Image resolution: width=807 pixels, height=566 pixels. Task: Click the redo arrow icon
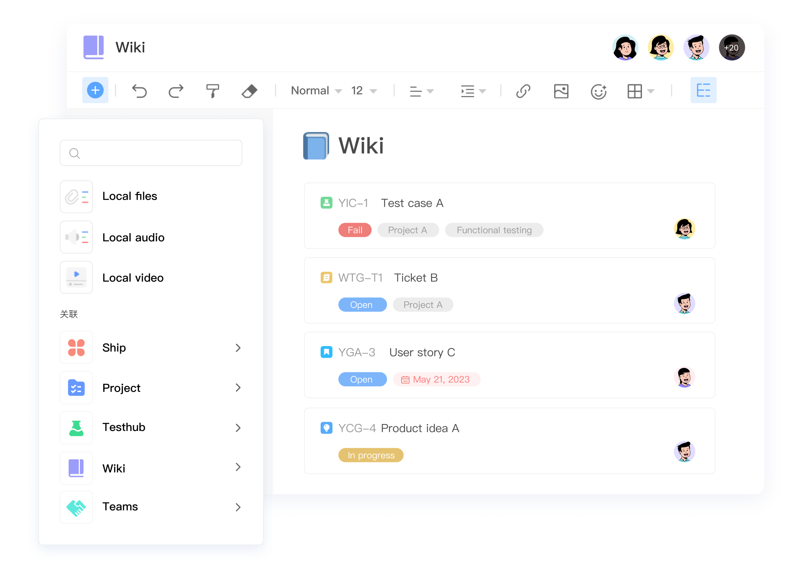176,91
